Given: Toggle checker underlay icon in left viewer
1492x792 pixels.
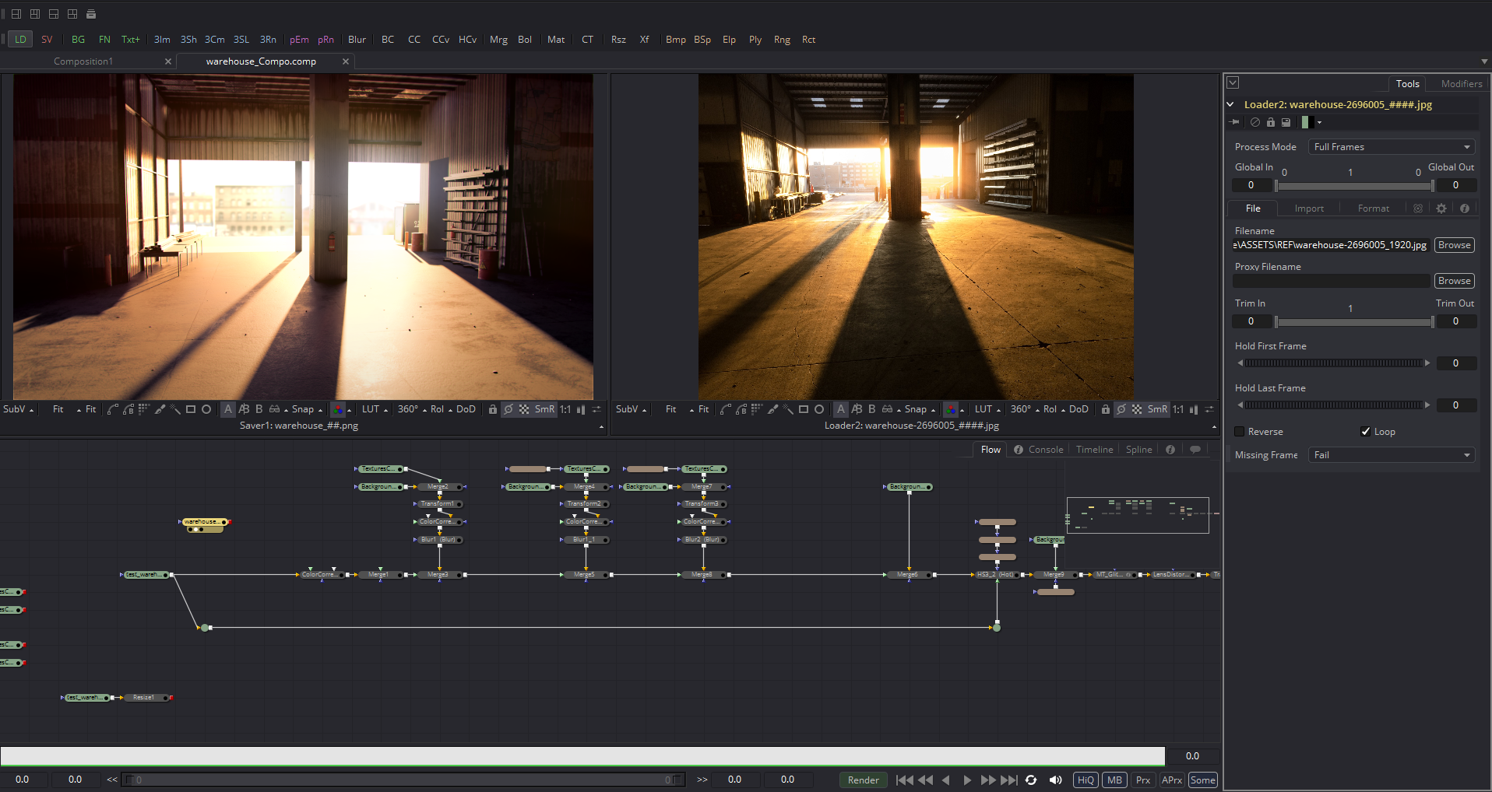Looking at the screenshot, I should 524,409.
